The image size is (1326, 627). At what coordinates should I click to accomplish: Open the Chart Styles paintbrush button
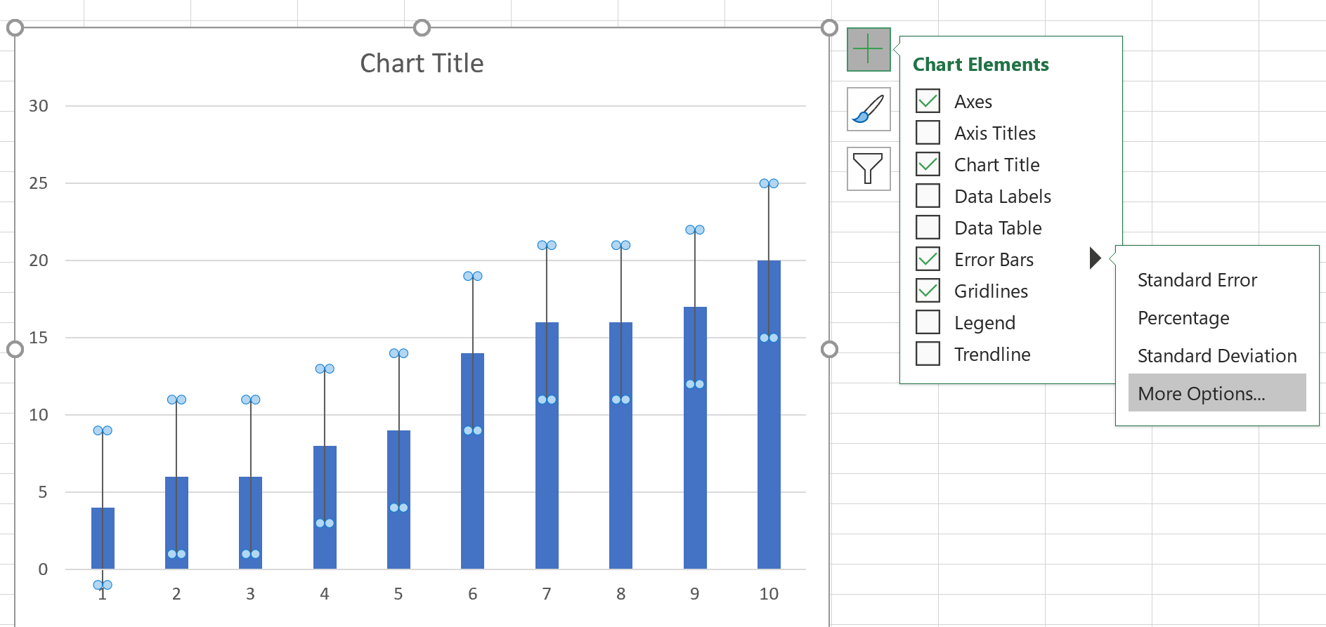[869, 109]
